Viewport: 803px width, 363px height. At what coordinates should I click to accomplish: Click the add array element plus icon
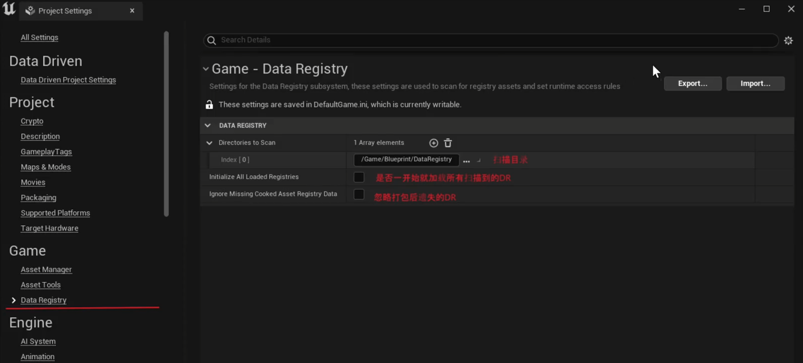pos(434,143)
